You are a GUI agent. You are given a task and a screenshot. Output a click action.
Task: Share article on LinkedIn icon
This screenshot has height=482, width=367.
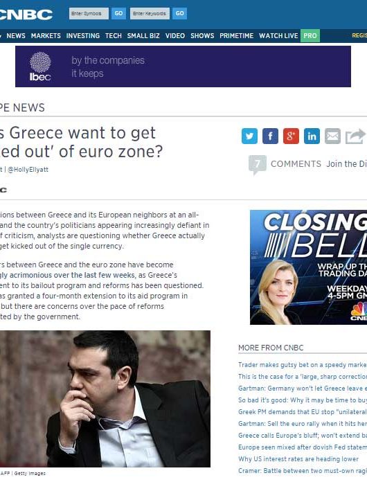coord(312,136)
